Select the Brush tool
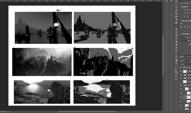 [176, 26]
